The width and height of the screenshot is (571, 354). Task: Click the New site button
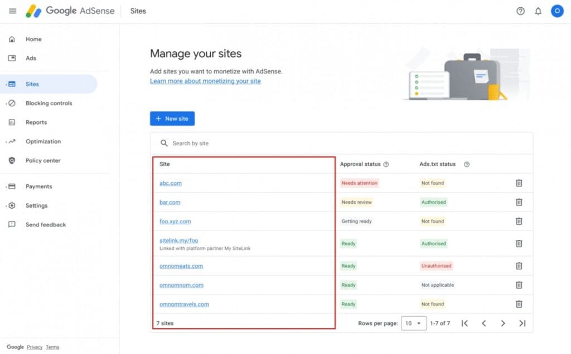pyautogui.click(x=172, y=119)
